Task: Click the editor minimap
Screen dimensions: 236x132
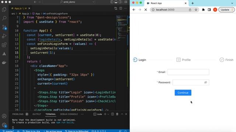Action: [x=122, y=29]
